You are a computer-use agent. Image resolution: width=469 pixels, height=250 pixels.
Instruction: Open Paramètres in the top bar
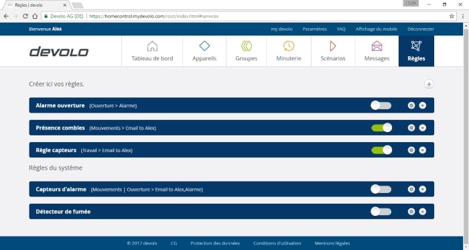tap(315, 29)
